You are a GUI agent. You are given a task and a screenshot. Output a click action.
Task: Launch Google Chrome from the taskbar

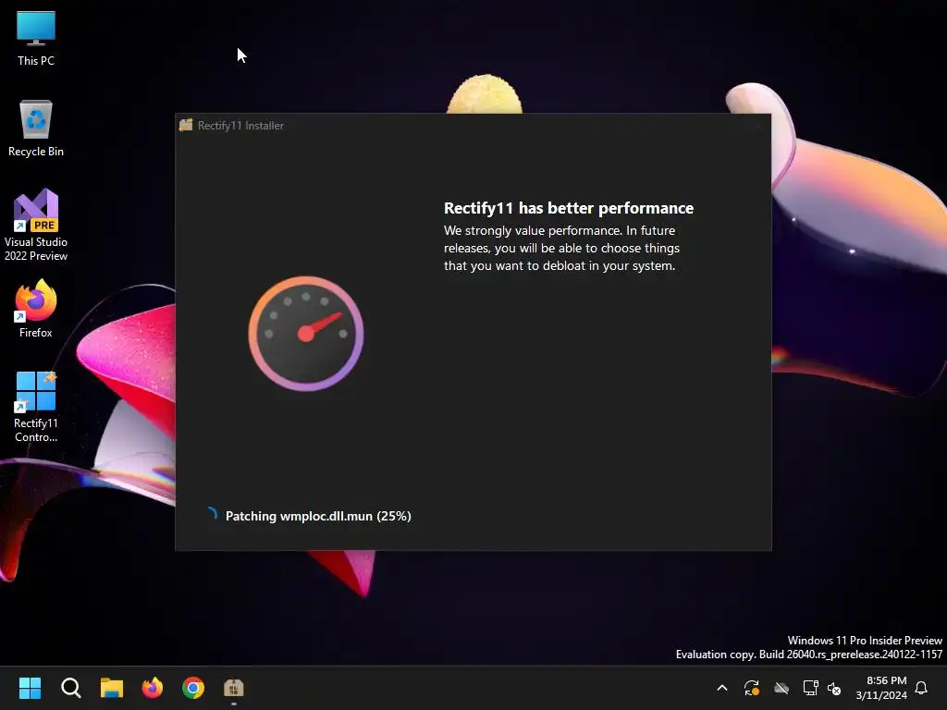coord(193,688)
